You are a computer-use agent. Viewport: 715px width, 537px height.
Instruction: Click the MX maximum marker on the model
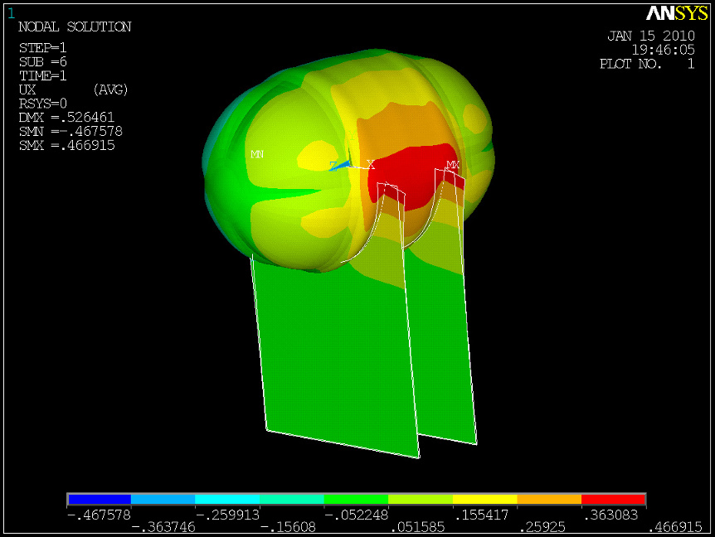pos(453,164)
